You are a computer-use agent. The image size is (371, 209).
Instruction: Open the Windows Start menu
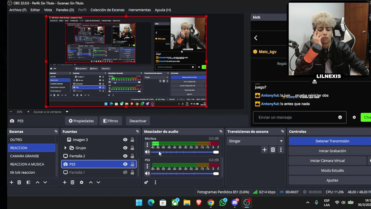pyautogui.click(x=139, y=202)
